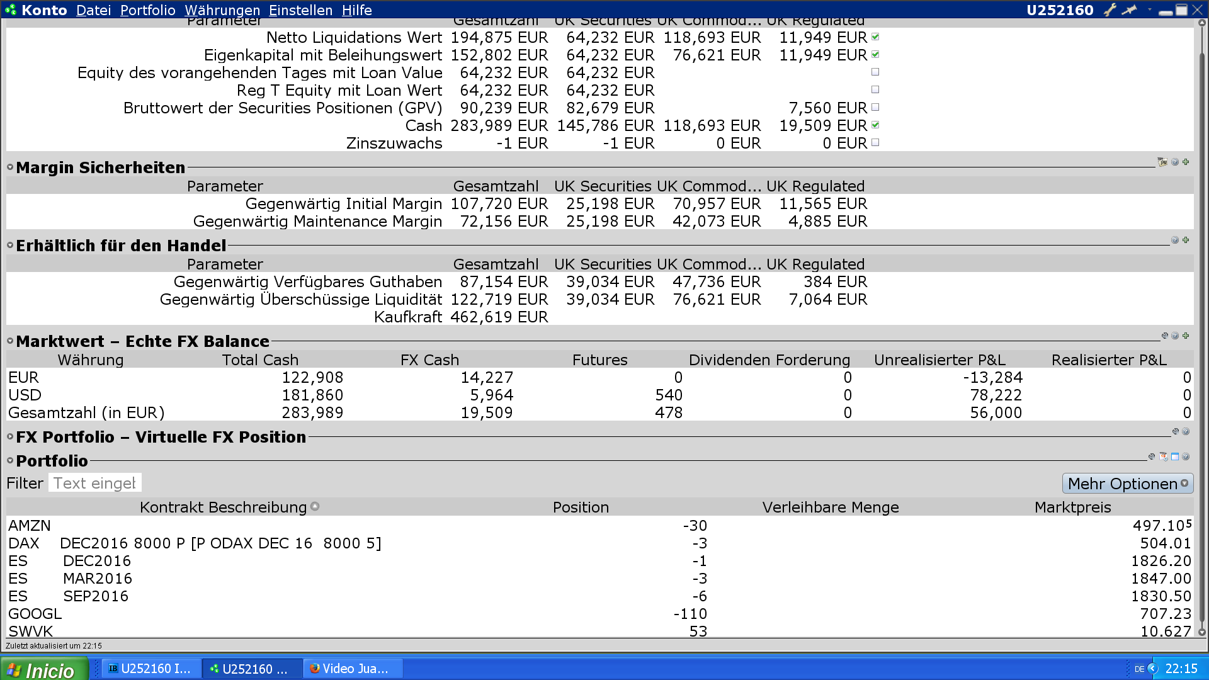Enable the Zinszuwachs row checkbox

click(875, 143)
